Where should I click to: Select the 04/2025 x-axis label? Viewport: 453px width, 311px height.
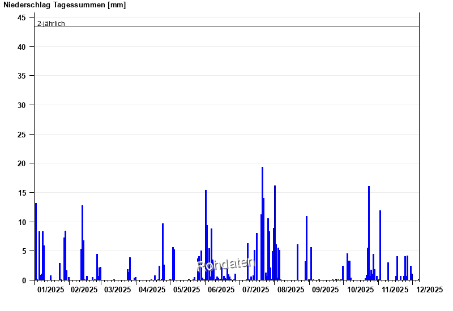(x=152, y=290)
